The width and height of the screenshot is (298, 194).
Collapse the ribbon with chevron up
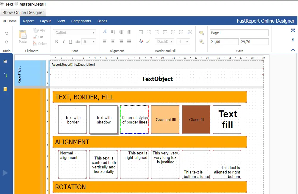[293, 50]
